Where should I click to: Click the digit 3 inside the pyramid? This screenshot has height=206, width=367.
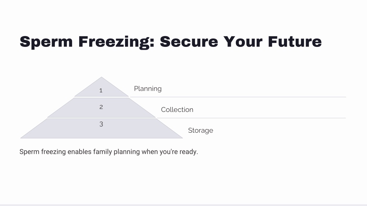[x=101, y=124]
